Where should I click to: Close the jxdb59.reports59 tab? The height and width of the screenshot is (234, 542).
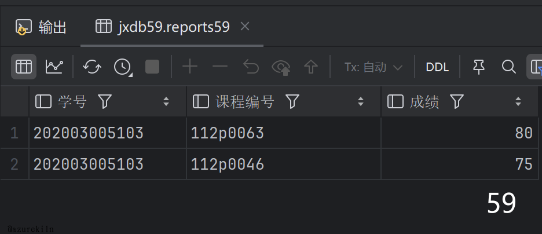pyautogui.click(x=245, y=26)
